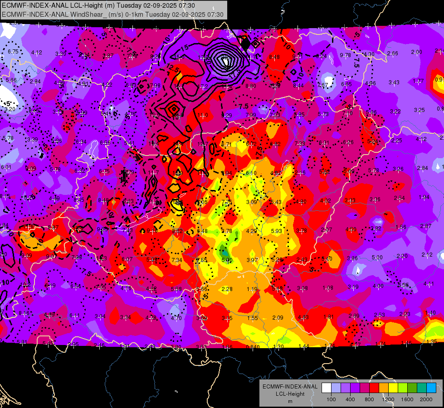Click the light lavender legend swatch
The image size is (444, 408).
pos(336,388)
